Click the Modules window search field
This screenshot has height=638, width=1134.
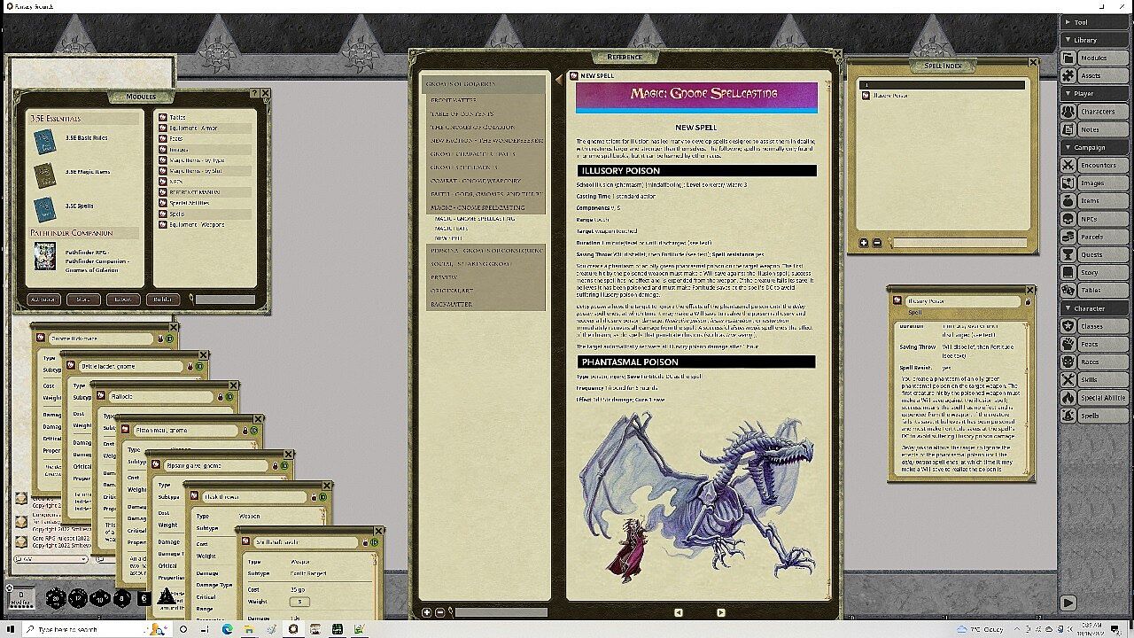pos(225,300)
